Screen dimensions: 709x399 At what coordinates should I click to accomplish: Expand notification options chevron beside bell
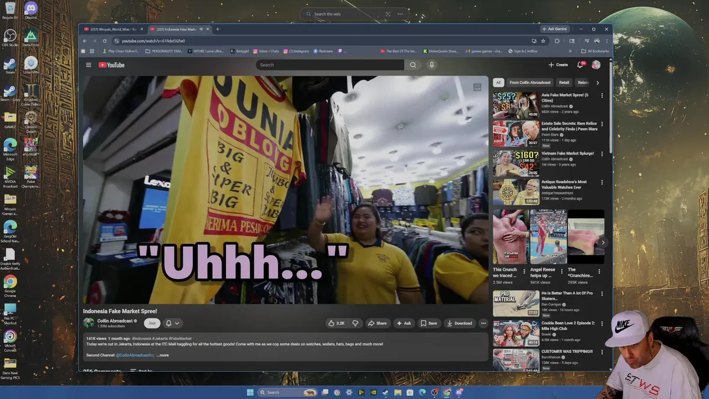click(x=177, y=323)
